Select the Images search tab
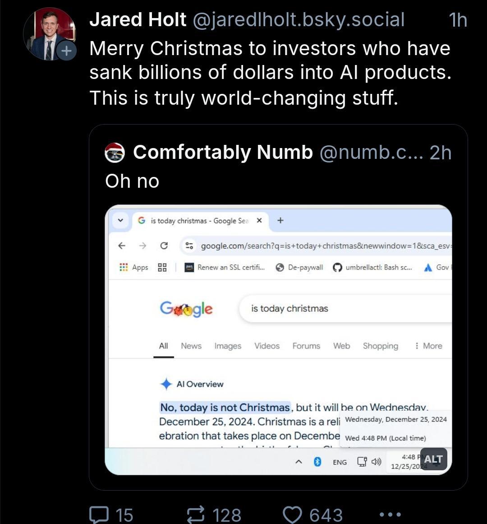This screenshot has height=524, width=487. (x=228, y=346)
